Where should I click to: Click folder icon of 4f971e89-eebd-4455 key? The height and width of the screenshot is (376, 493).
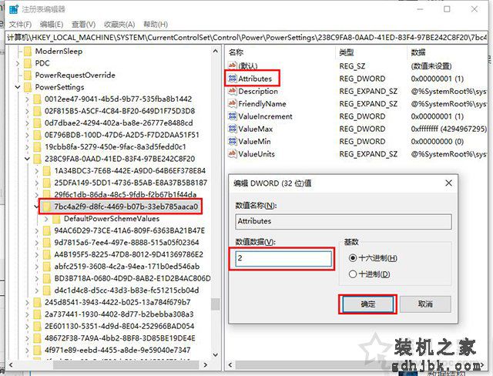38,351
